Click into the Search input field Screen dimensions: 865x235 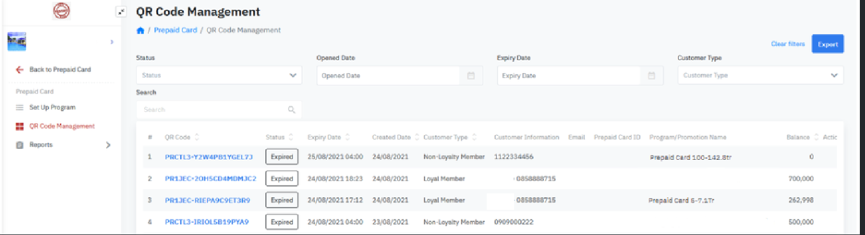(211, 110)
